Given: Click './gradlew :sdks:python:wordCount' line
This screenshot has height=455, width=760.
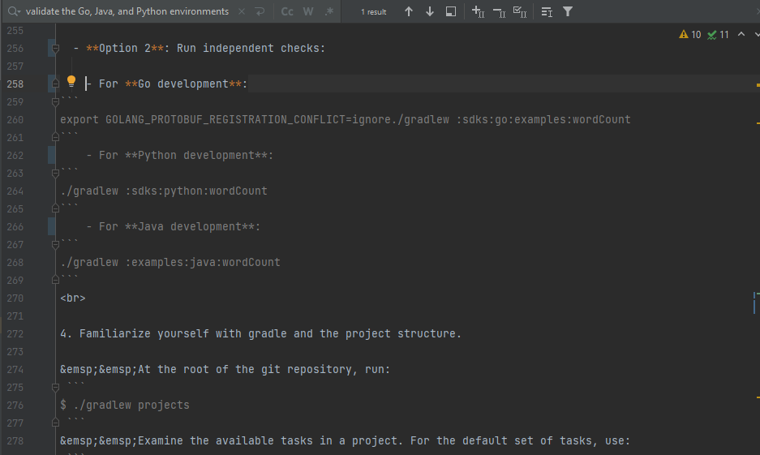Looking at the screenshot, I should 164,191.
